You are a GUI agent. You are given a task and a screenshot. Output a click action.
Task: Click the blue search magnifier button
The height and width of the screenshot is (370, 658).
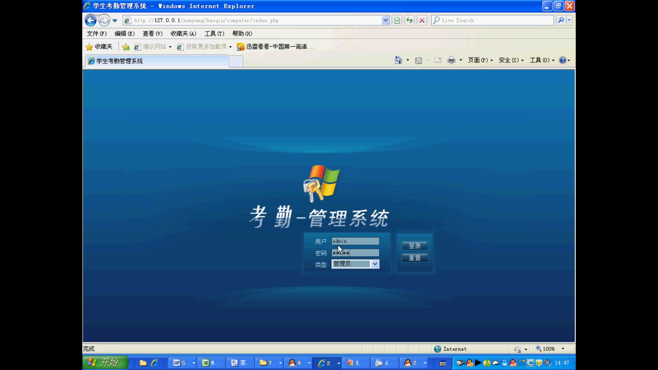561,20
